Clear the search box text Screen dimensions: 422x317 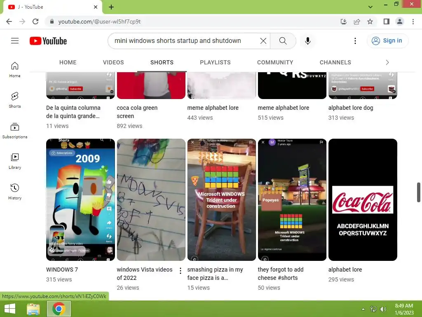pos(263,41)
